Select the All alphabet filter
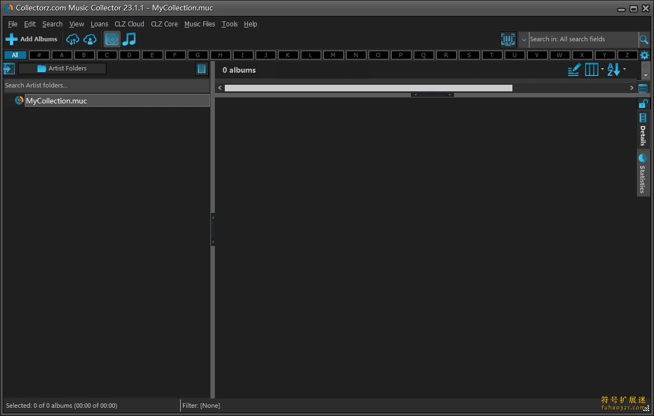 pyautogui.click(x=15, y=55)
